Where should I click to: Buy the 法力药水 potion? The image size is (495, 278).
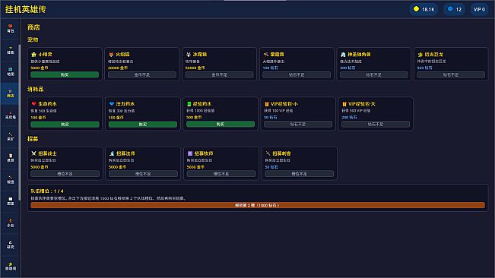pyautogui.click(x=143, y=124)
